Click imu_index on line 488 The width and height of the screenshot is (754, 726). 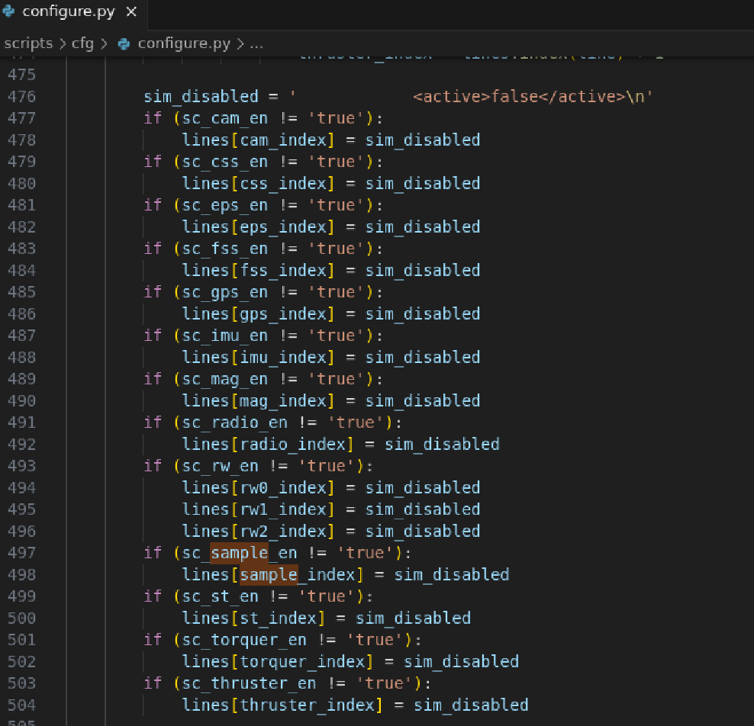pos(282,358)
